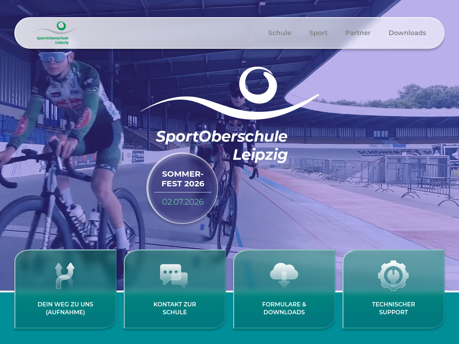Open the Schule menu

click(x=280, y=33)
